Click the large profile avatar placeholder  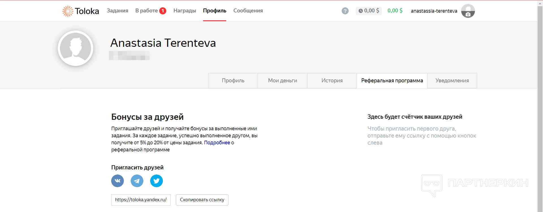point(76,48)
